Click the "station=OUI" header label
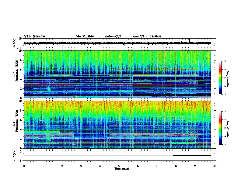The width and height of the screenshot is (241, 186). click(113, 36)
